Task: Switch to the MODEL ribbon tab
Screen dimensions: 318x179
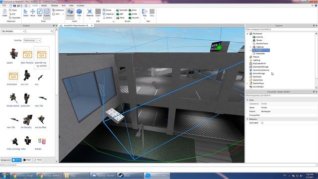Action: point(44,5)
